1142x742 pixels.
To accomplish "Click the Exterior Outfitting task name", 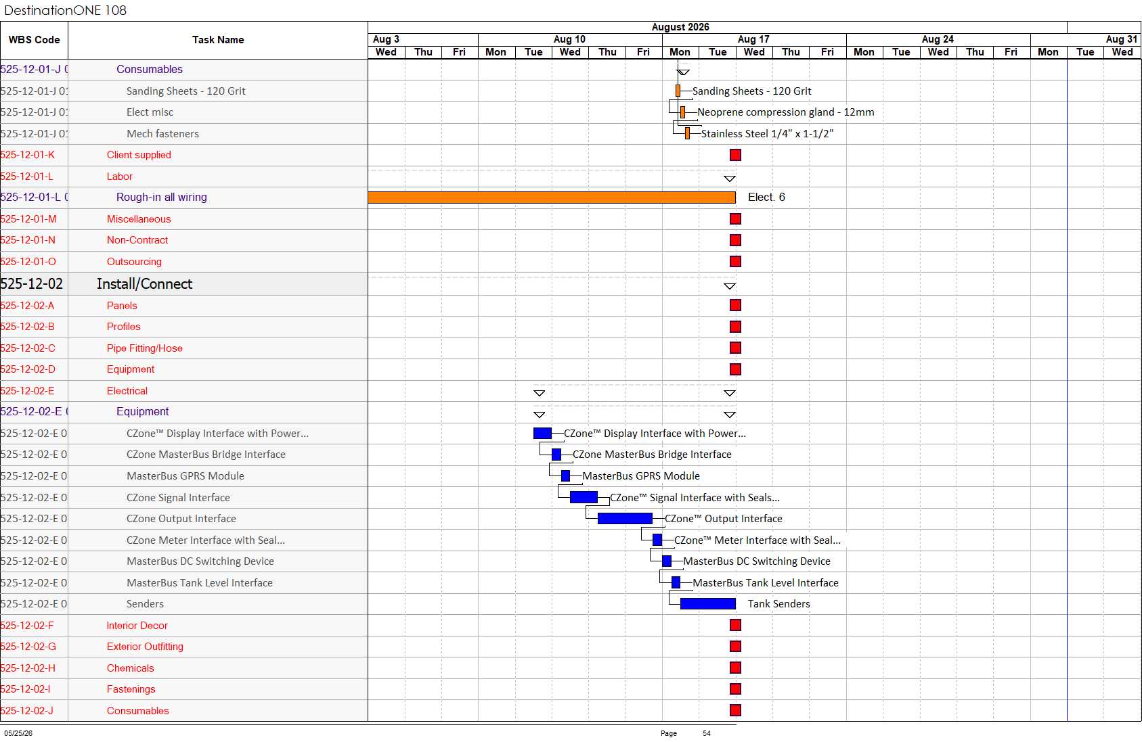I will pyautogui.click(x=145, y=647).
